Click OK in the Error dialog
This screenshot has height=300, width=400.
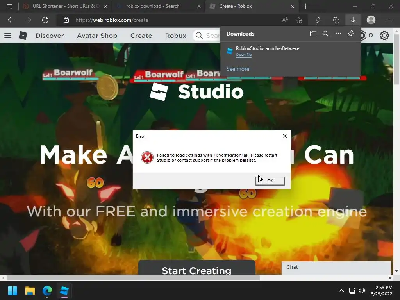pos(270,181)
